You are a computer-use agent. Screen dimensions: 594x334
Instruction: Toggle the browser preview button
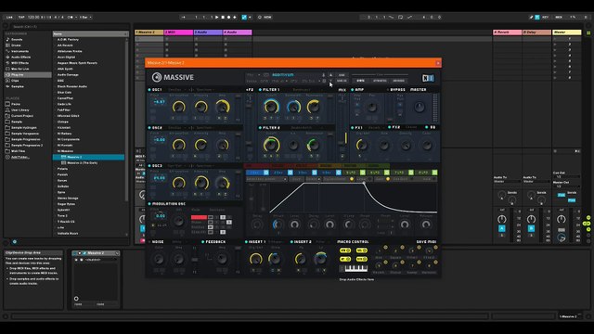(x=15, y=241)
